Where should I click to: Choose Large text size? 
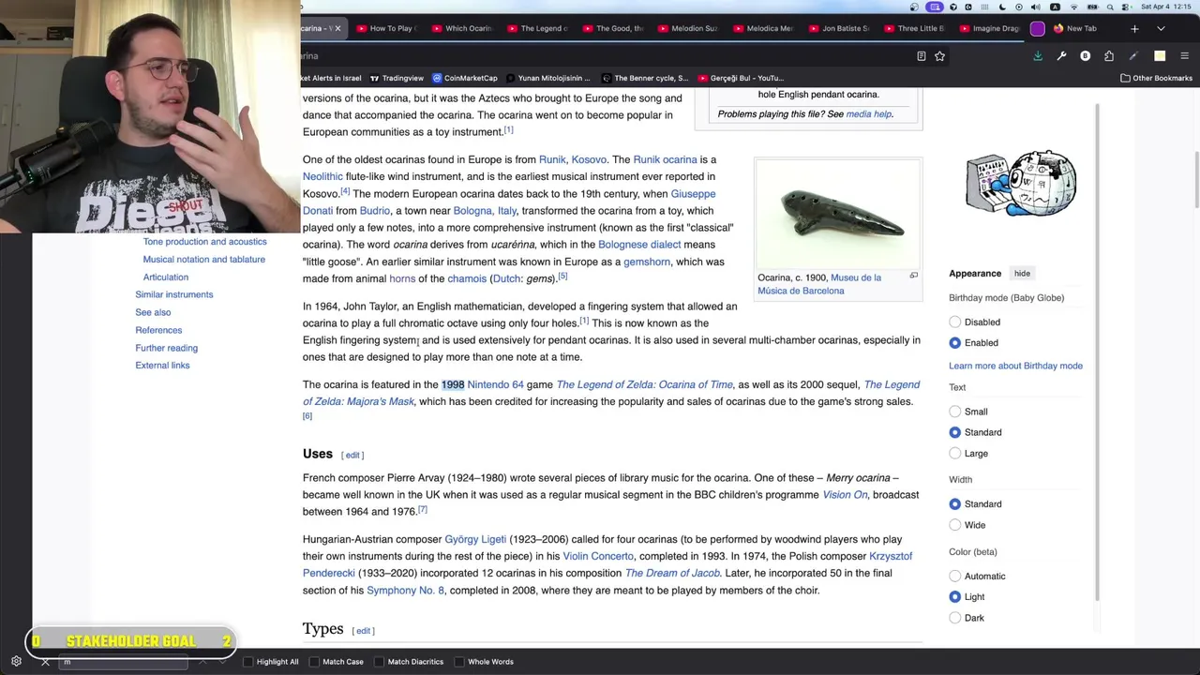(954, 454)
